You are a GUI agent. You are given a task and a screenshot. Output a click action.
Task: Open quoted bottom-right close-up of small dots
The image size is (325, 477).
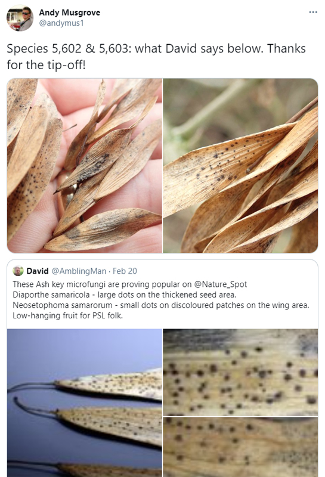click(240, 447)
